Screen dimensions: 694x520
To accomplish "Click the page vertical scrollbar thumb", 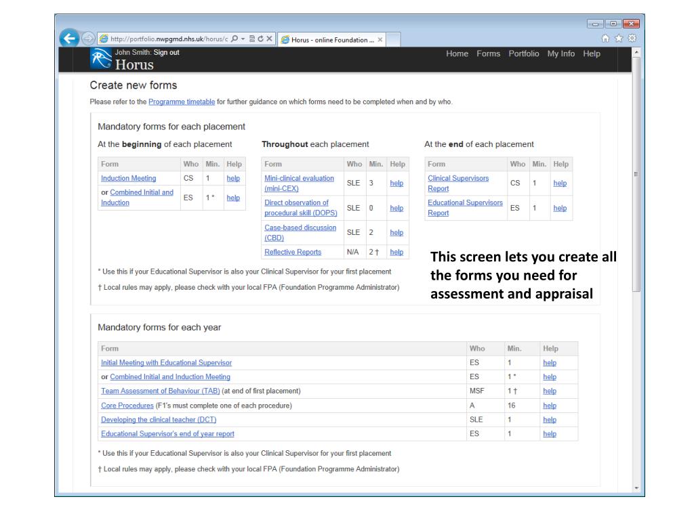I will pyautogui.click(x=636, y=174).
